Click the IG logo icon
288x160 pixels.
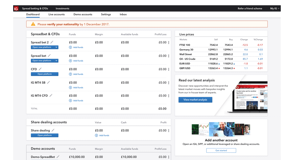coord(16,9)
